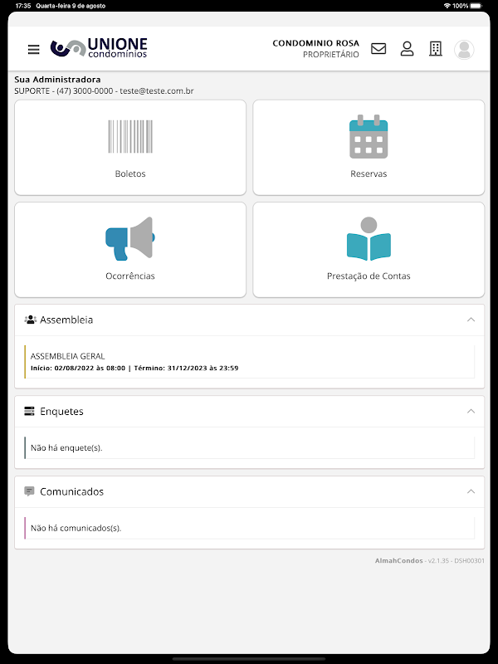This screenshot has height=664, width=498.
Task: Open the building condominium icon
Action: 435,49
